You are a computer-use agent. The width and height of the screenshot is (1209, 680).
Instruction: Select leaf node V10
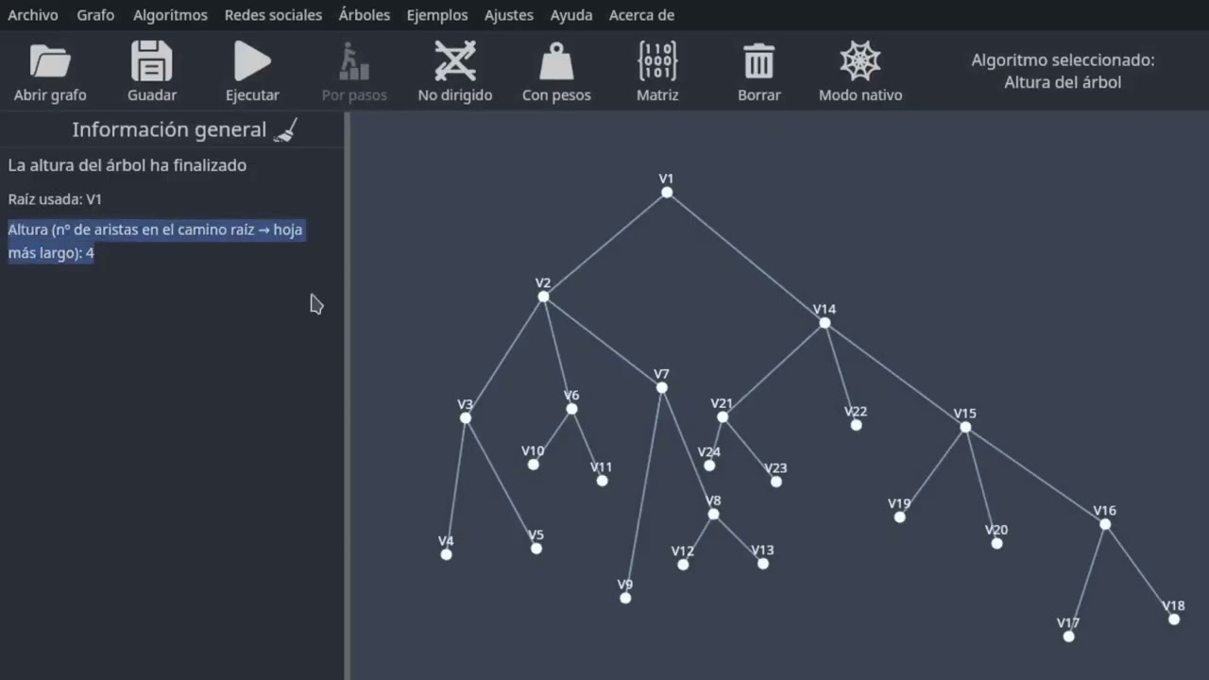point(534,465)
